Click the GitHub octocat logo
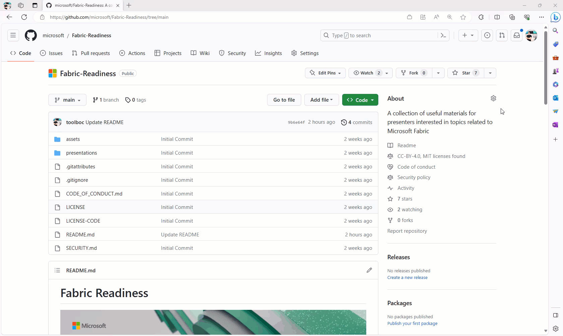The width and height of the screenshot is (563, 336). [x=30, y=35]
